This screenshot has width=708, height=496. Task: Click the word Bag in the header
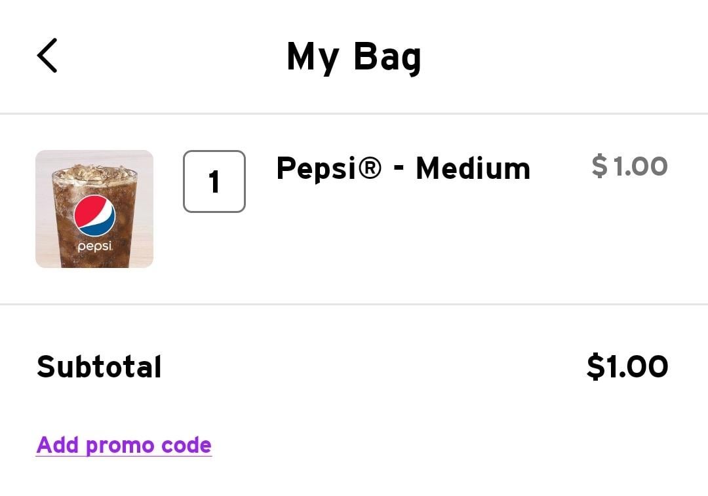click(x=387, y=57)
